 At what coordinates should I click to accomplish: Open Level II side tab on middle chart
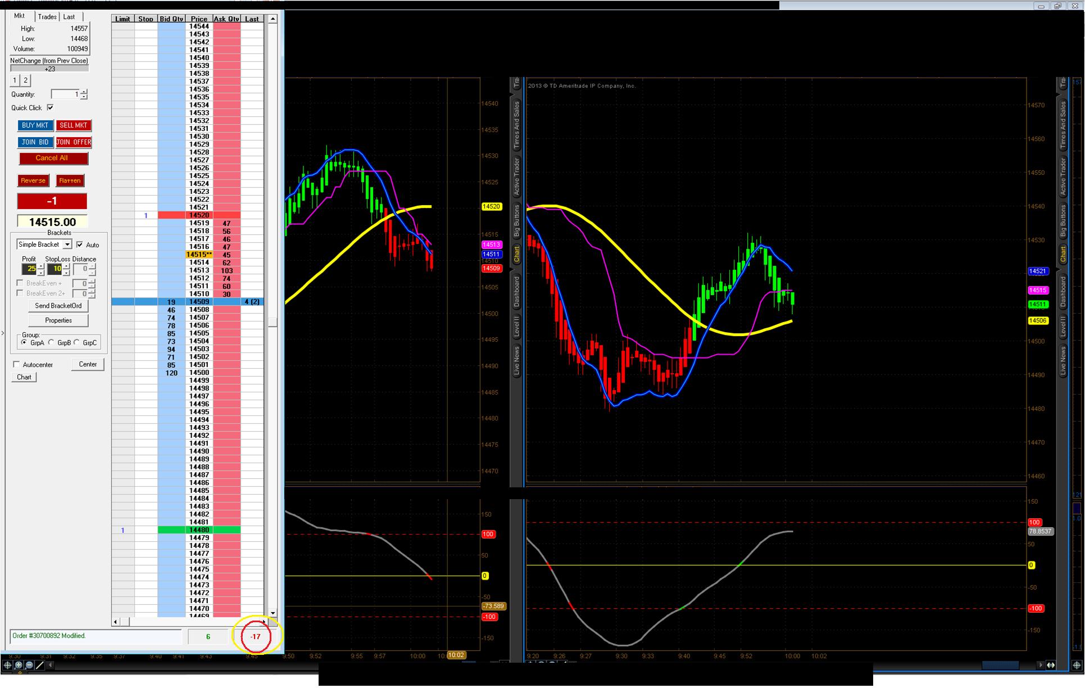(x=516, y=327)
